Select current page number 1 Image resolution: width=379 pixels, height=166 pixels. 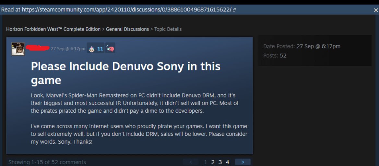pos(206,162)
